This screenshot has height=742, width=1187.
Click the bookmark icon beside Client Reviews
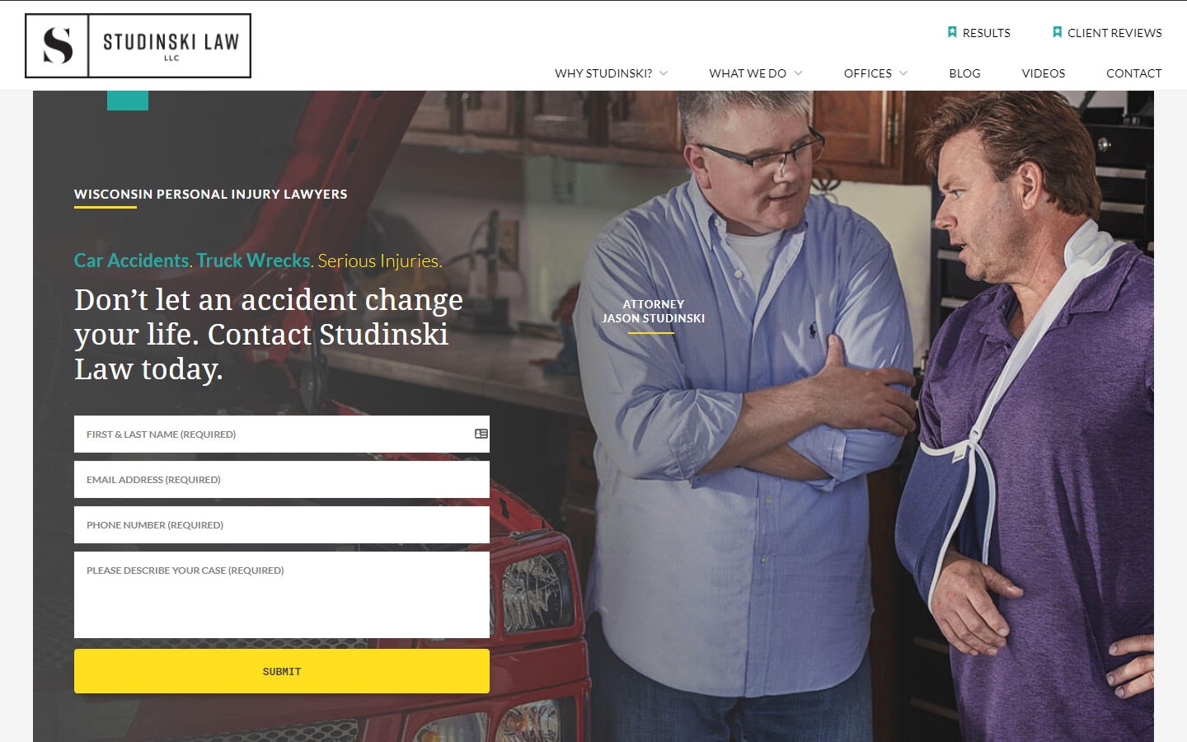[1057, 32]
